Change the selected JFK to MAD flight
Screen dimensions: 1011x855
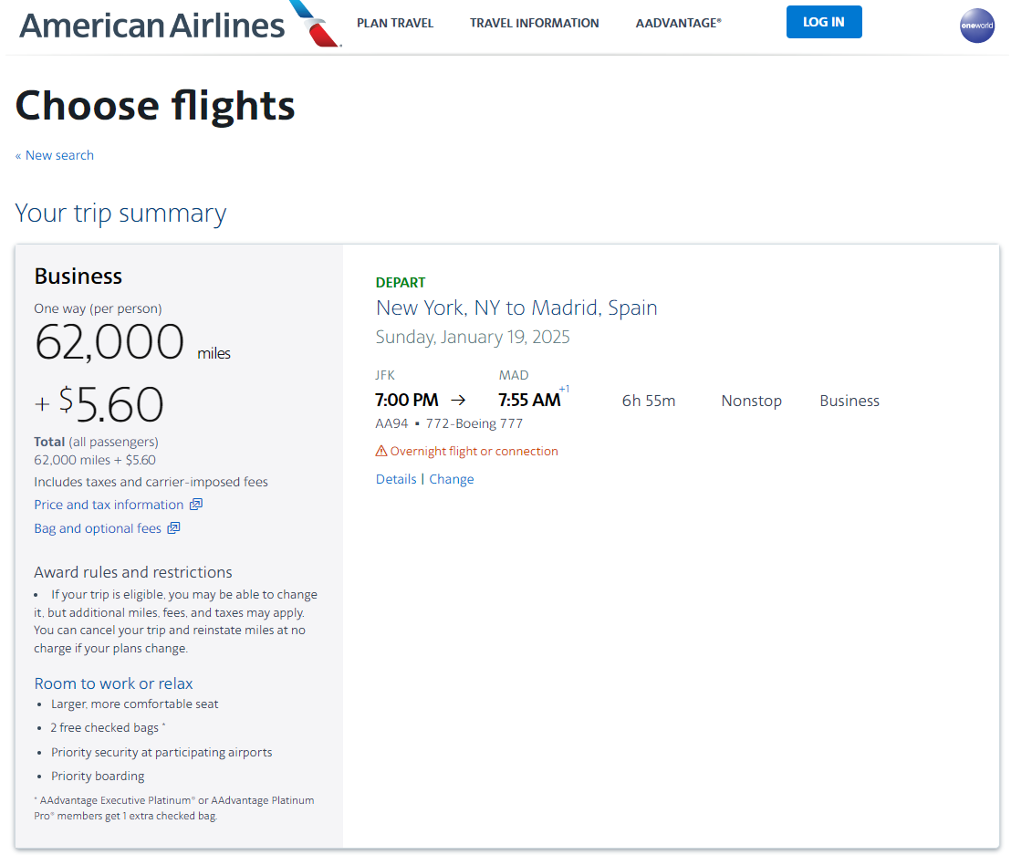(452, 478)
